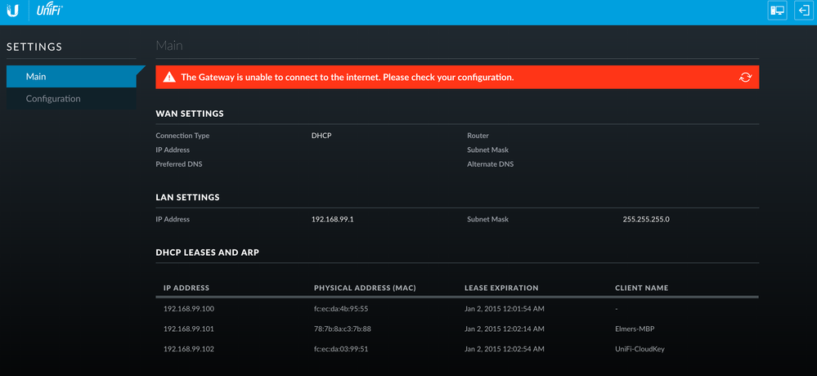Click the Preferred DNS label
The image size is (817, 376).
pyautogui.click(x=179, y=164)
